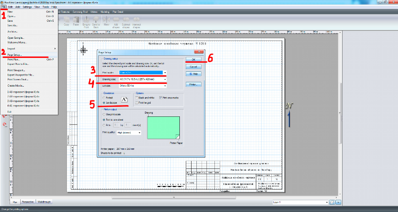Choose Print Plan from the File menu

point(29,60)
